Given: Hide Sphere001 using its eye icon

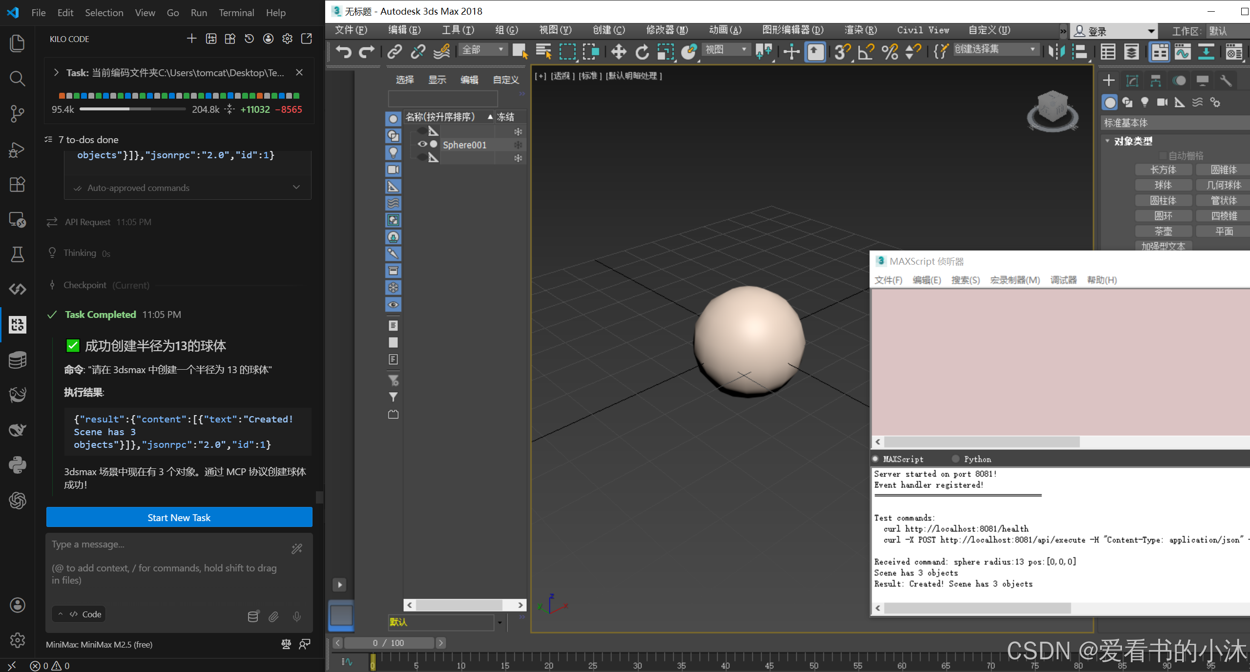Looking at the screenshot, I should pos(422,144).
